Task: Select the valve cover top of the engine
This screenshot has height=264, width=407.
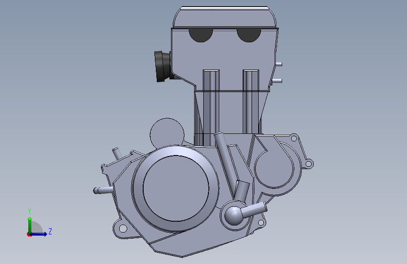Action: 224,17
